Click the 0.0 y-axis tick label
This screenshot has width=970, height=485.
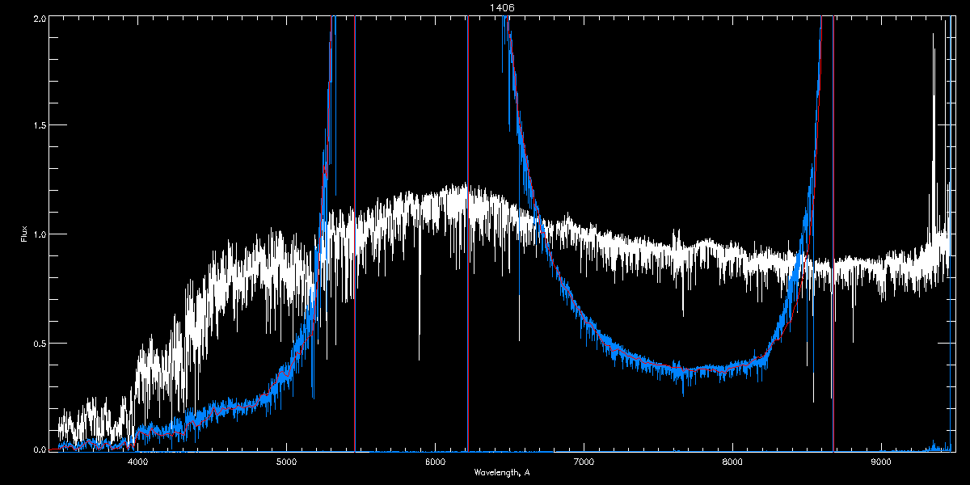click(x=37, y=449)
